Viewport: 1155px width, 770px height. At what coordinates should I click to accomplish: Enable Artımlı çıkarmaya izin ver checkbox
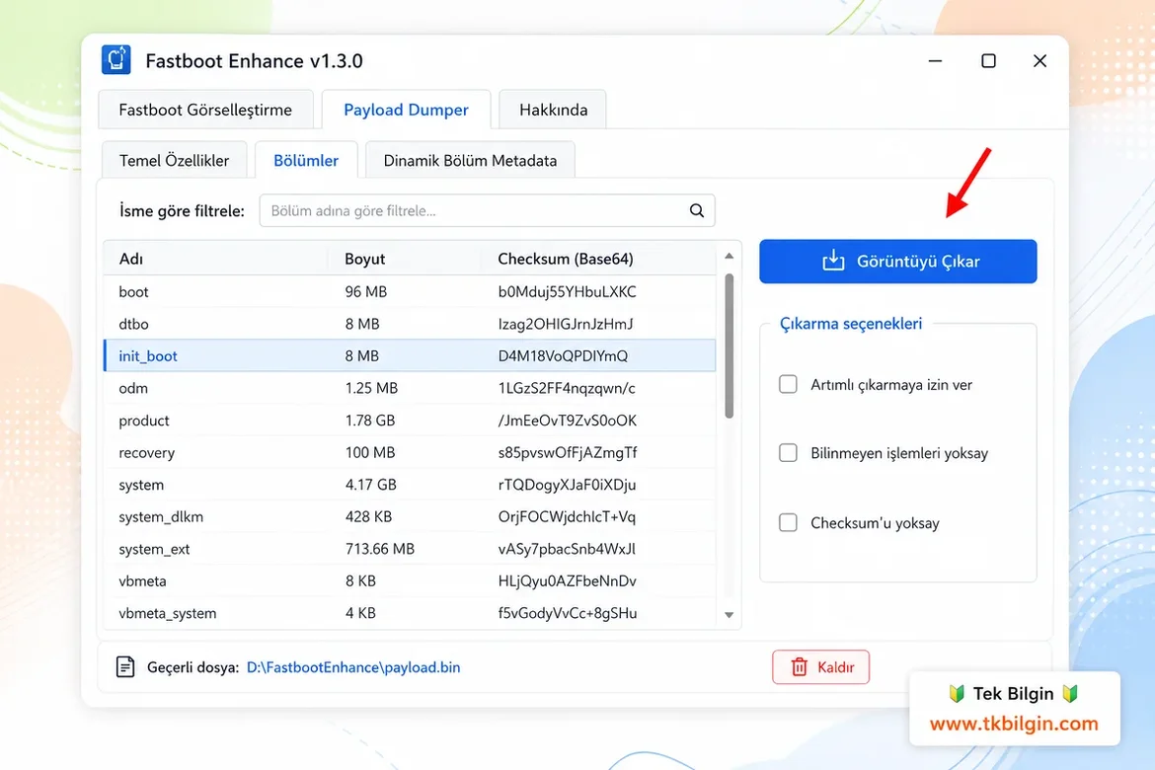pos(788,384)
